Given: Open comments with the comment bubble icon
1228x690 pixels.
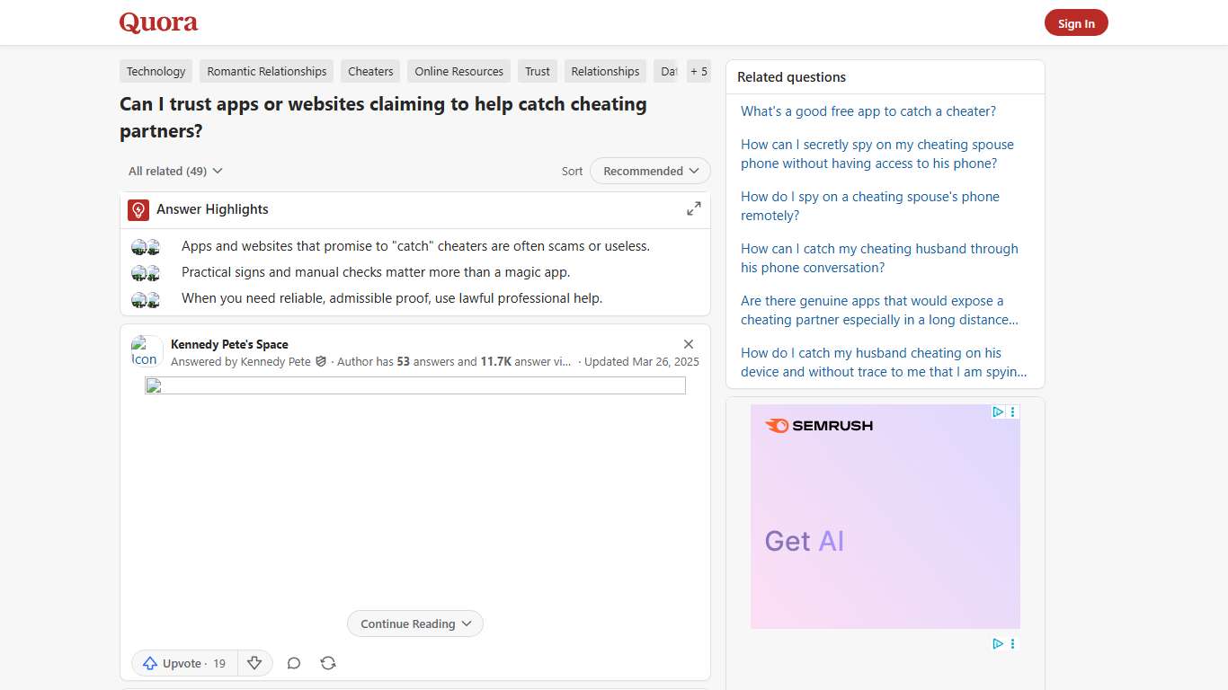Looking at the screenshot, I should [294, 663].
